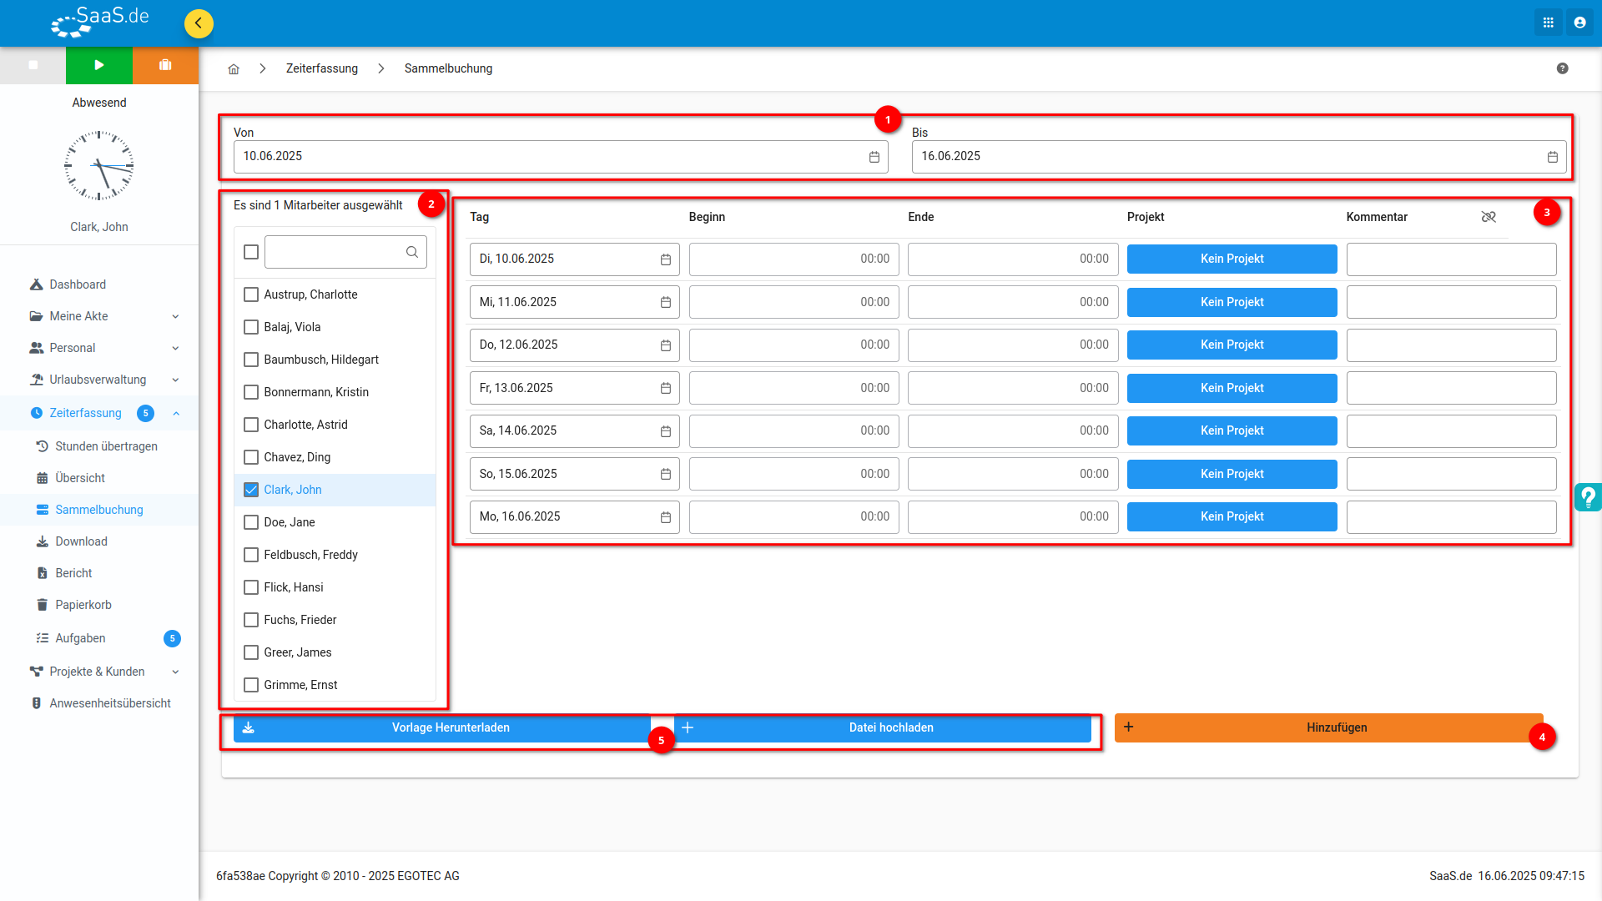Check Baumbusch, Hildegart

tap(250, 360)
